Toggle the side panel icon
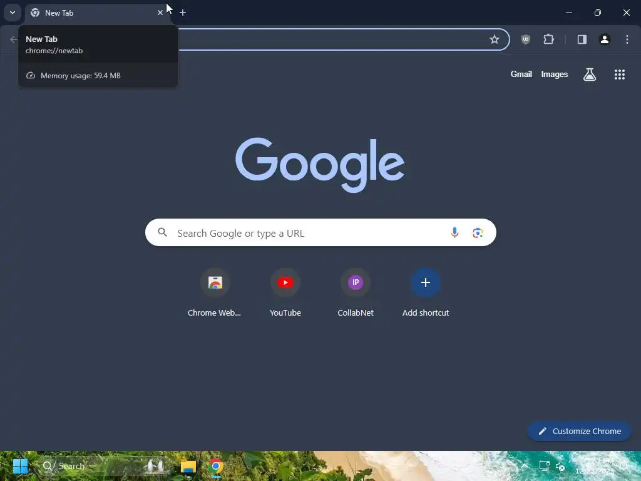Image resolution: width=641 pixels, height=481 pixels. pos(582,39)
